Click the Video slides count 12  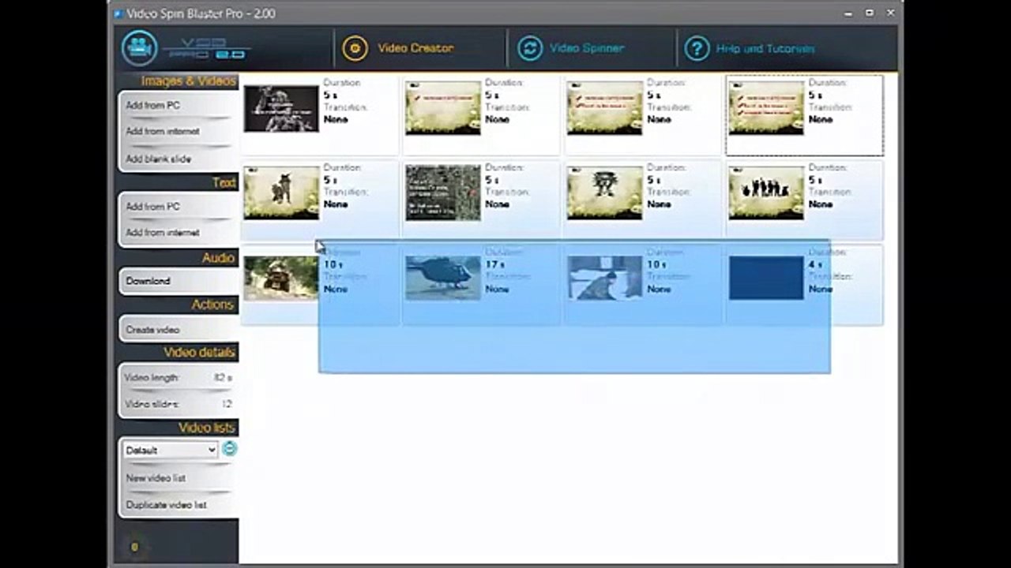pyautogui.click(x=227, y=404)
